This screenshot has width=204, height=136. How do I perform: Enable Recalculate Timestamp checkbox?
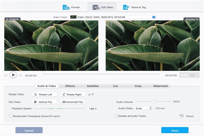point(11,116)
